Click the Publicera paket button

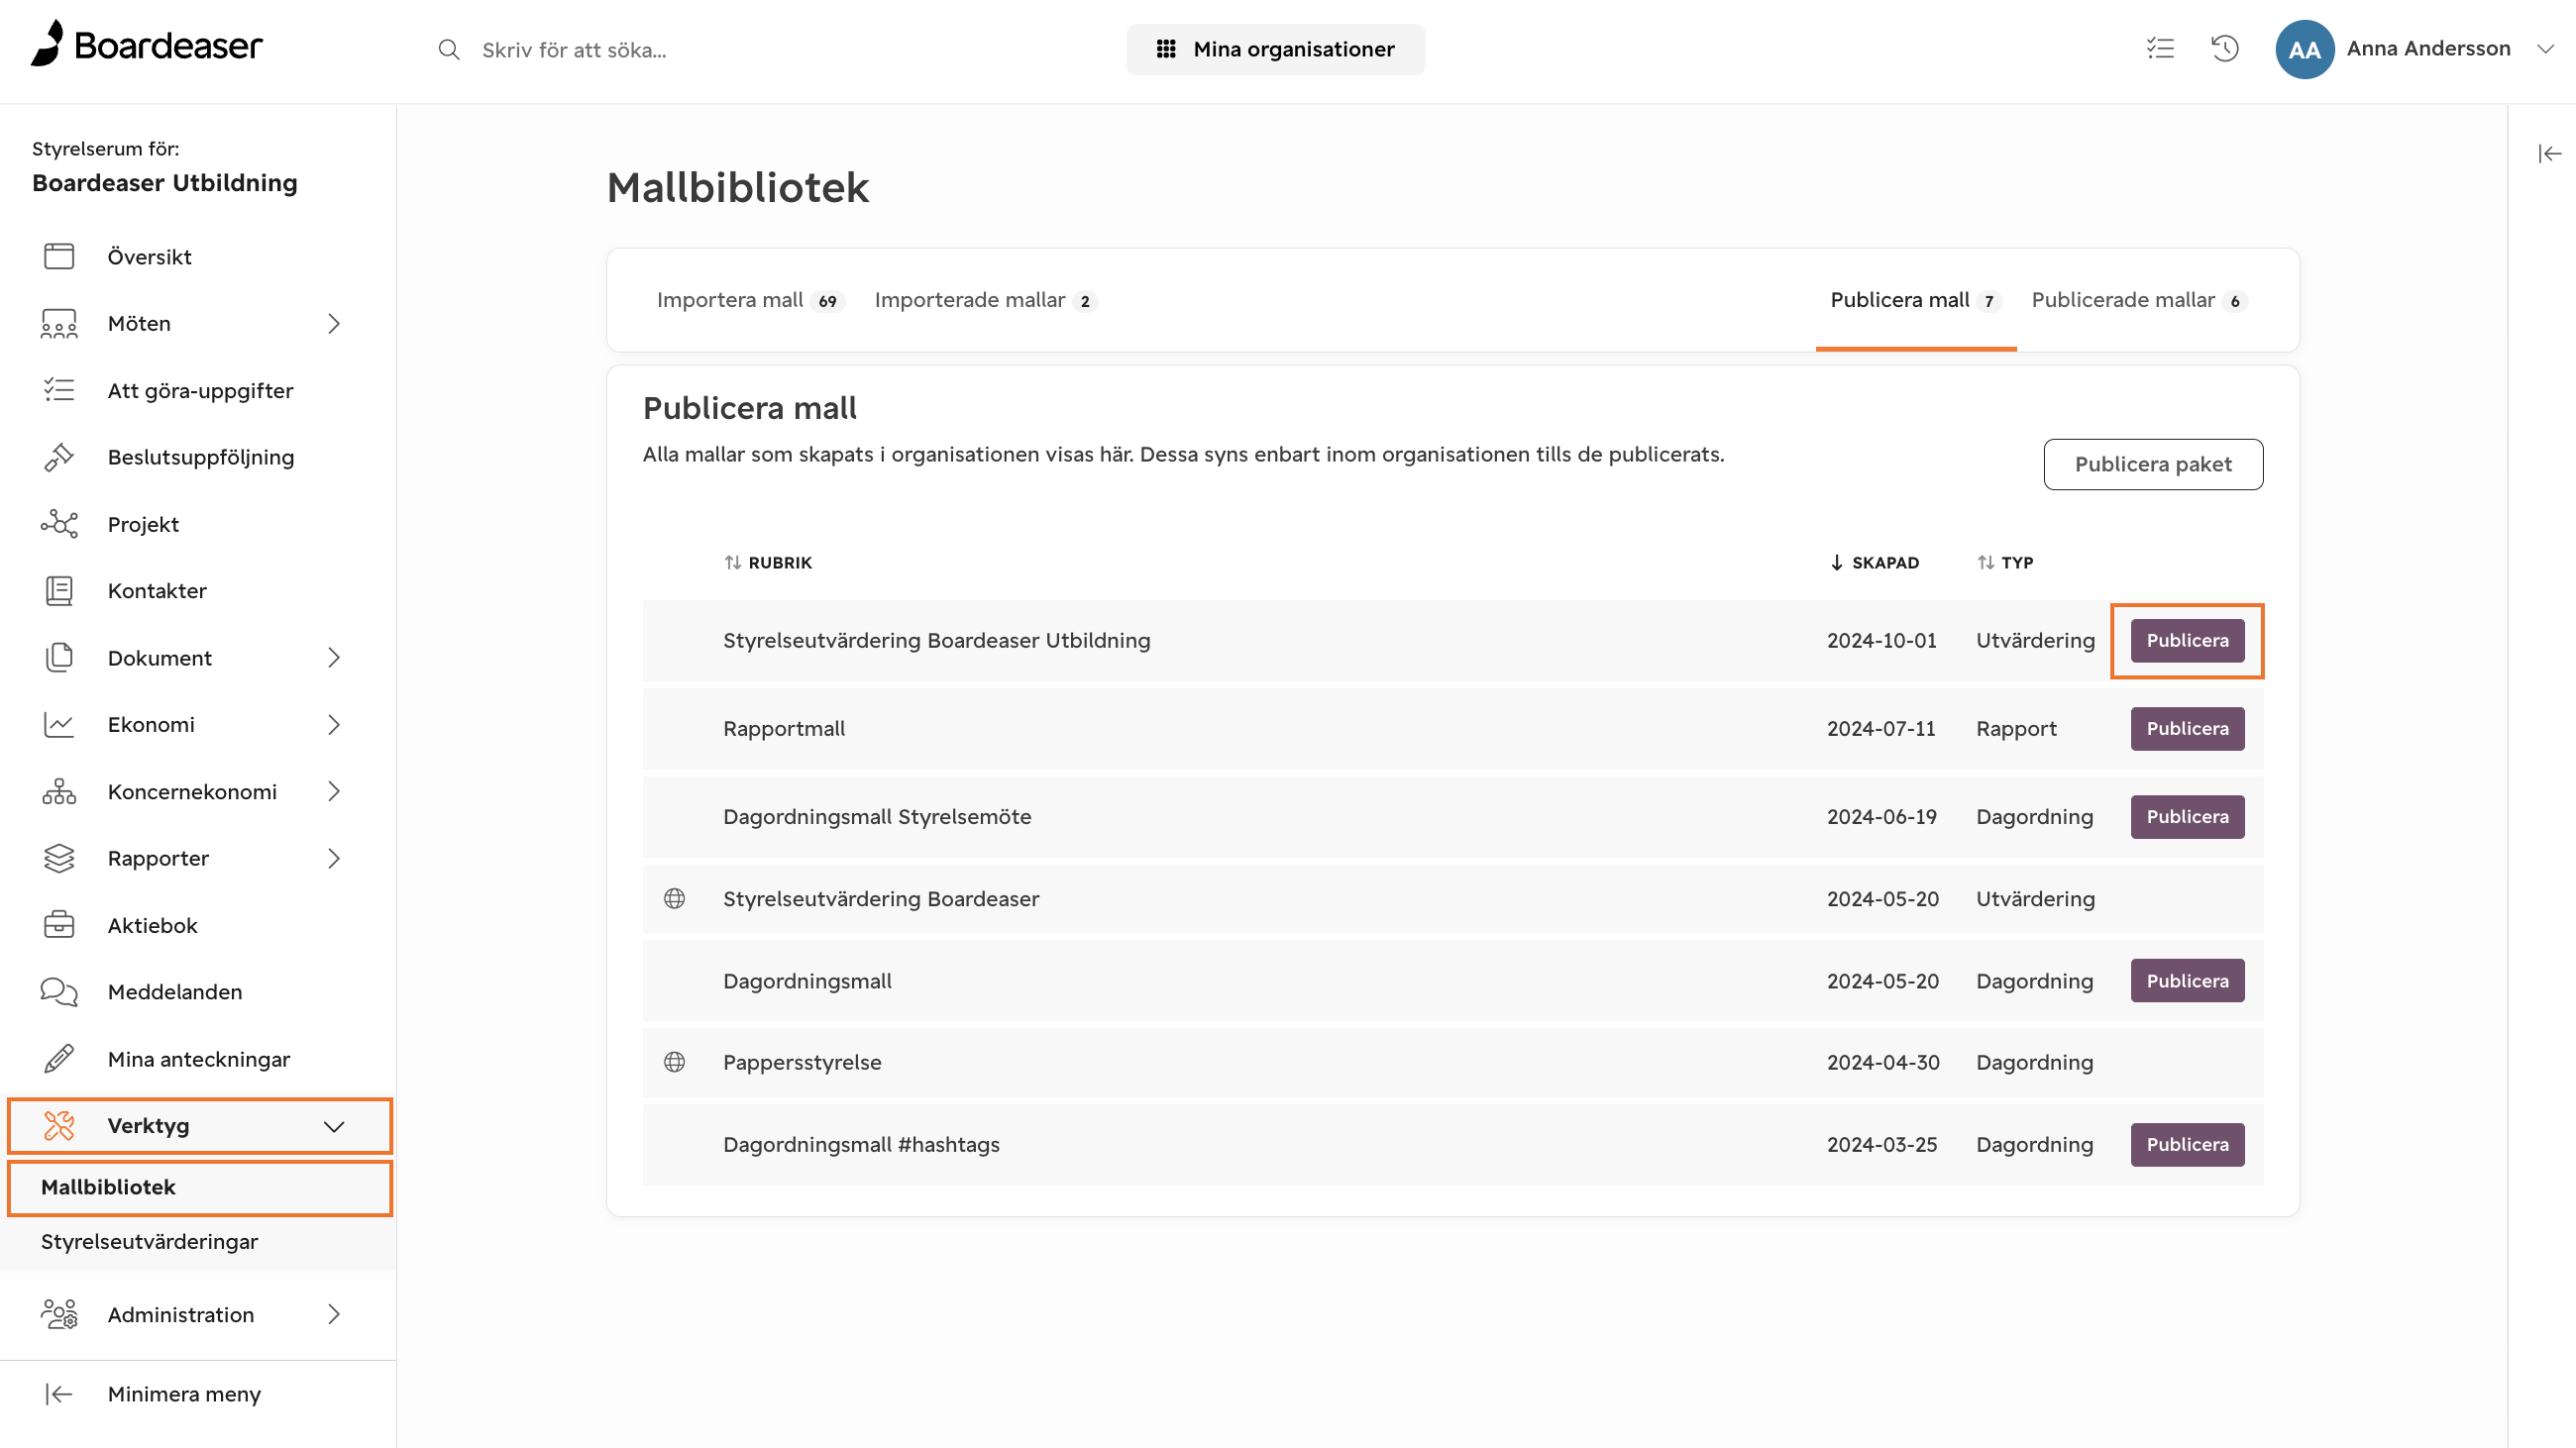[x=2152, y=464]
